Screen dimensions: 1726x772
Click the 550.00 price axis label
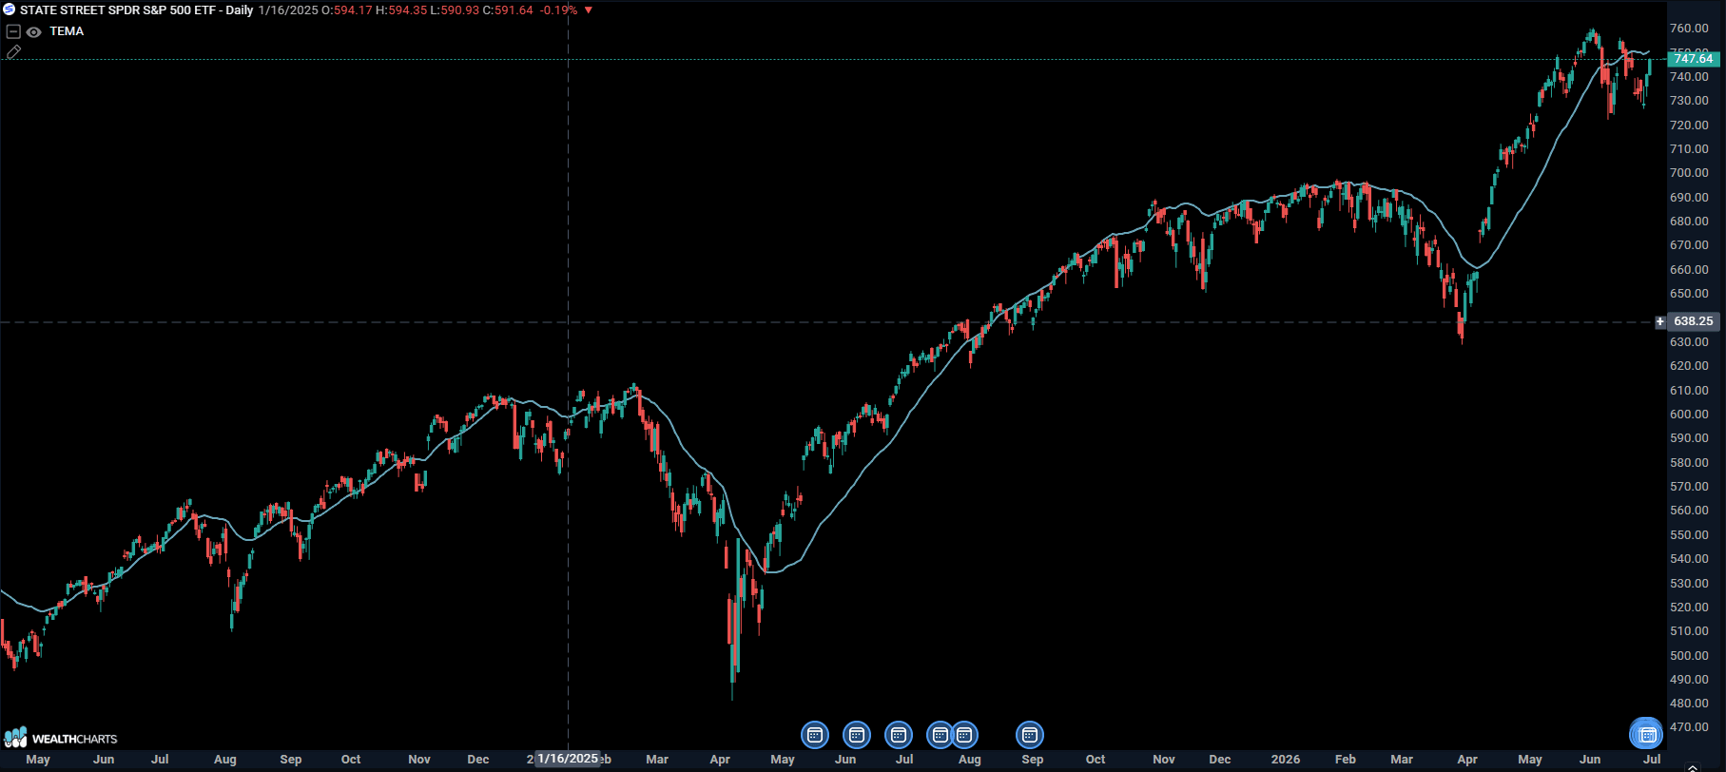point(1689,535)
